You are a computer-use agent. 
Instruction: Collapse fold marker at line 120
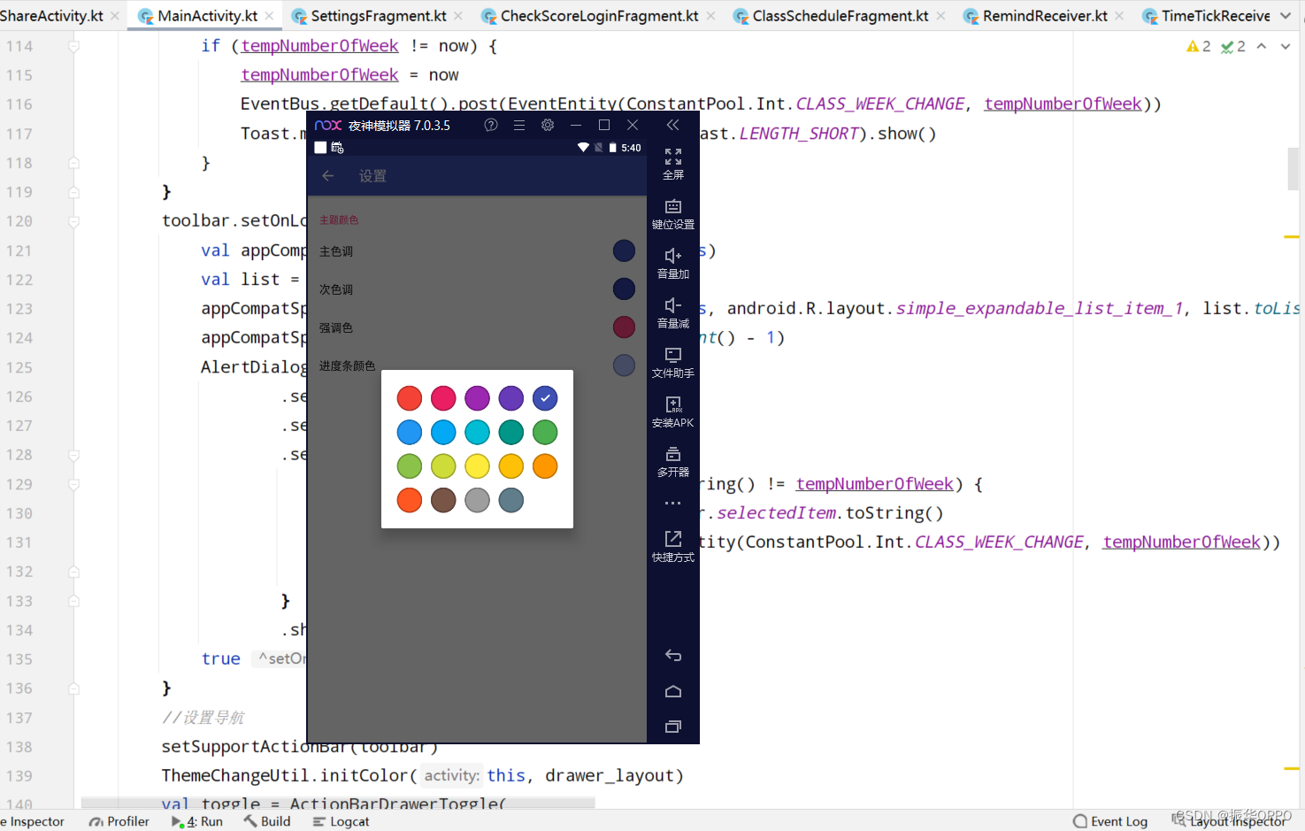tap(74, 221)
